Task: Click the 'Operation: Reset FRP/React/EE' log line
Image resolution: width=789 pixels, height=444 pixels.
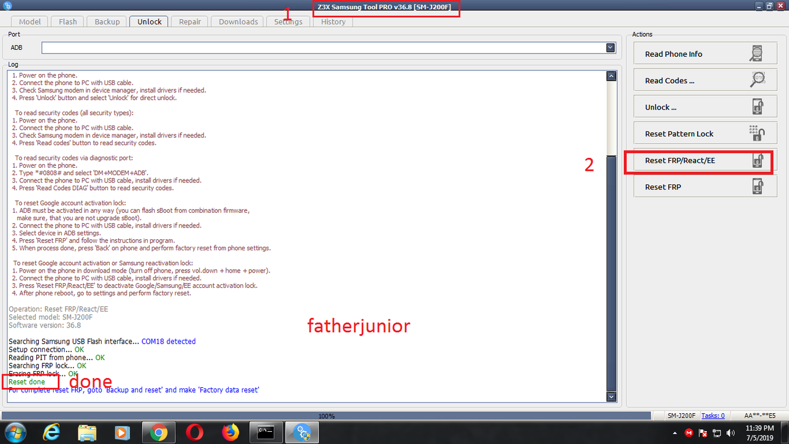Action: [59, 309]
